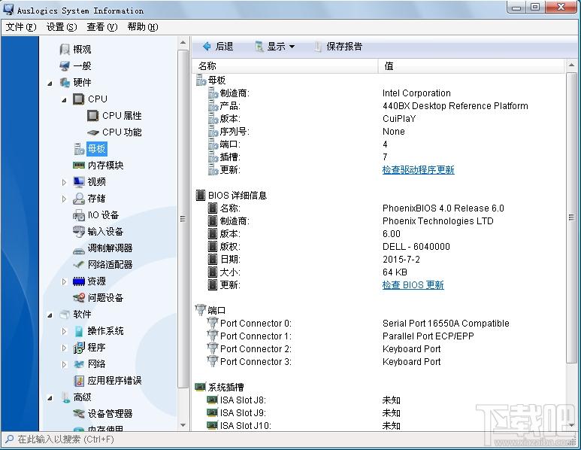Viewport: 581px width, 450px height.
Task: Collapse the CPU tree node
Action: click(64, 100)
